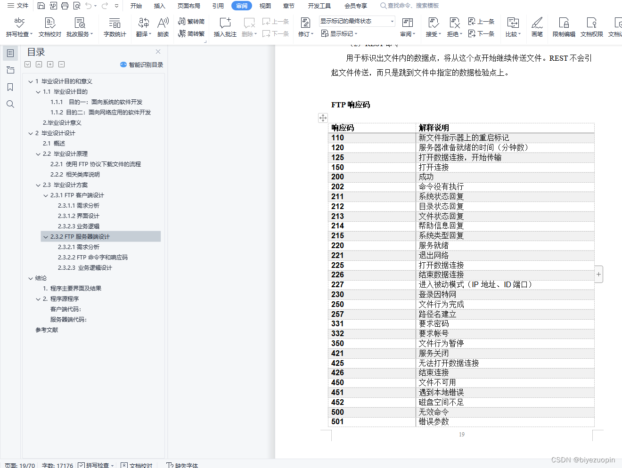This screenshot has width=622, height=468.
Task: Click 缺失字体 missing font icon in the status bar
Action: click(x=170, y=465)
